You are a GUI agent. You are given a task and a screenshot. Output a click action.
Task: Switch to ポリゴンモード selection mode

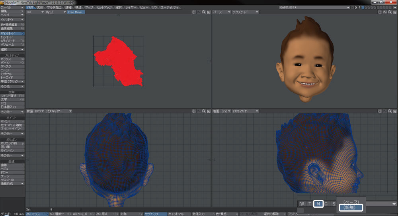(x=12, y=41)
